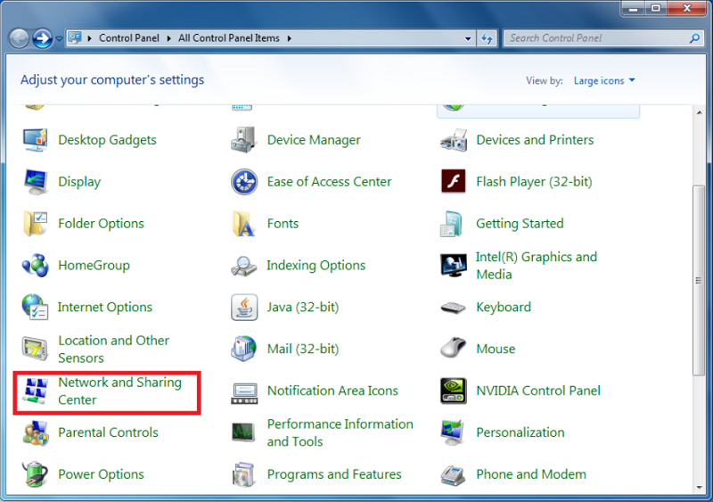Open the Mouse icon
Image resolution: width=713 pixels, height=502 pixels.
(x=453, y=349)
